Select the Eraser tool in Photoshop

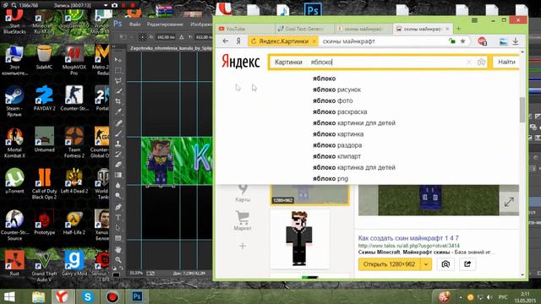[x=118, y=165]
